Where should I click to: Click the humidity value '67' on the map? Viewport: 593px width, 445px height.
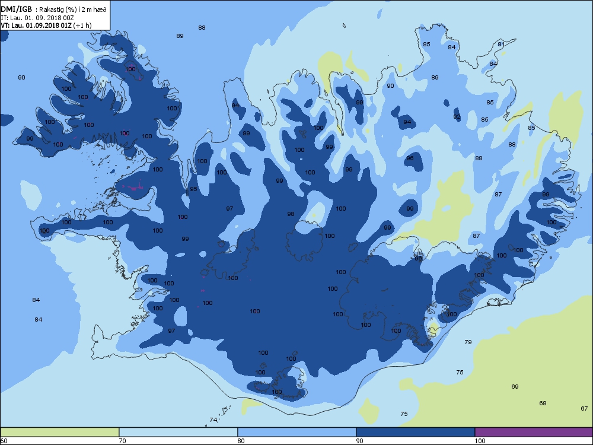click(584, 408)
